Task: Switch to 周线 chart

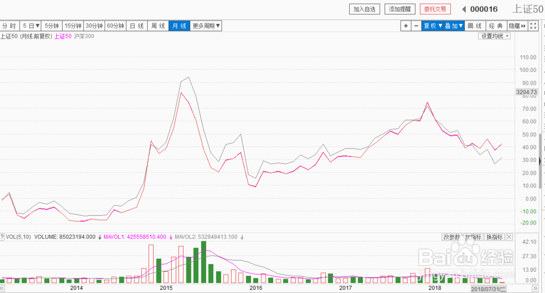Action: [x=158, y=26]
